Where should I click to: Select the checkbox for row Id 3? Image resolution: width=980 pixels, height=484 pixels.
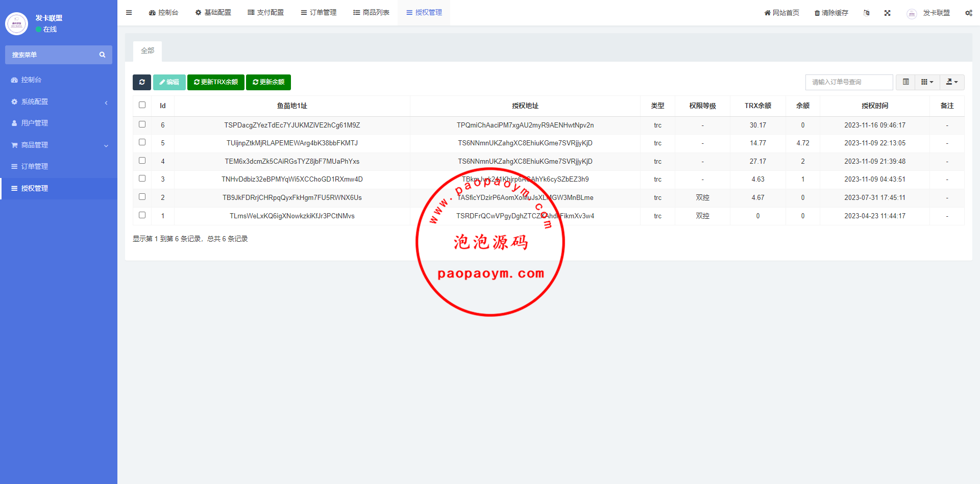(x=142, y=179)
